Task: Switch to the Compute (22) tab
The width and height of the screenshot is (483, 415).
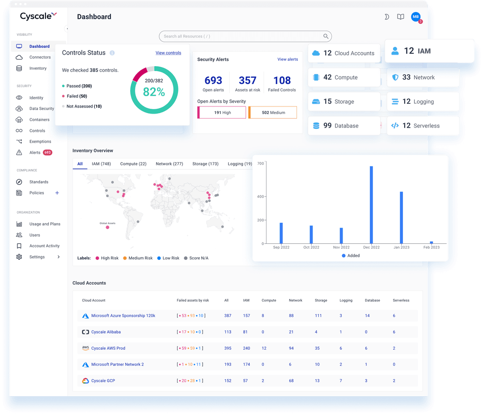Action: 133,164
